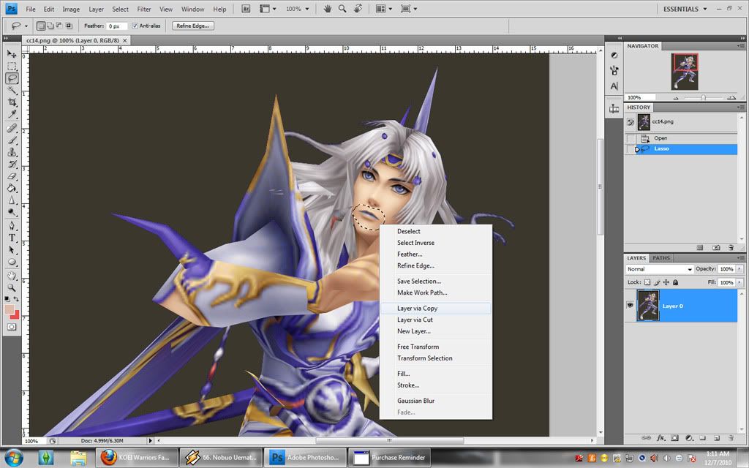The height and width of the screenshot is (468, 749).
Task: Choose Layer via Copy from context menu
Action: coord(417,309)
